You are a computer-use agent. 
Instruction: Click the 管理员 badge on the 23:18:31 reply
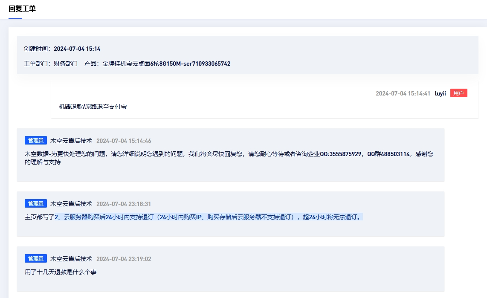click(36, 204)
